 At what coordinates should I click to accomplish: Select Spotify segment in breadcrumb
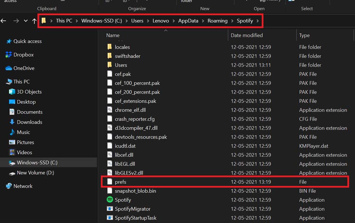[245, 21]
